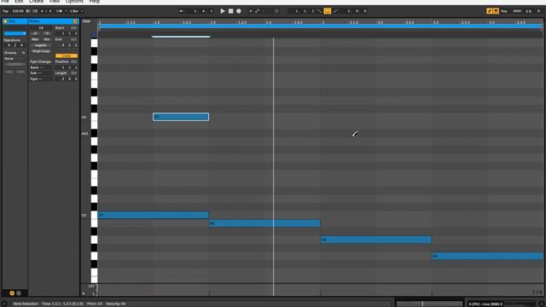Image resolution: width=546 pixels, height=307 pixels.
Task: Select the D2 note at the right edge
Action: (487, 256)
